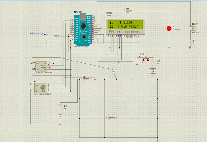This screenshot has height=142, width=207.
Task: Select potentiometer RV2 body
Action: pyautogui.click(x=146, y=58)
